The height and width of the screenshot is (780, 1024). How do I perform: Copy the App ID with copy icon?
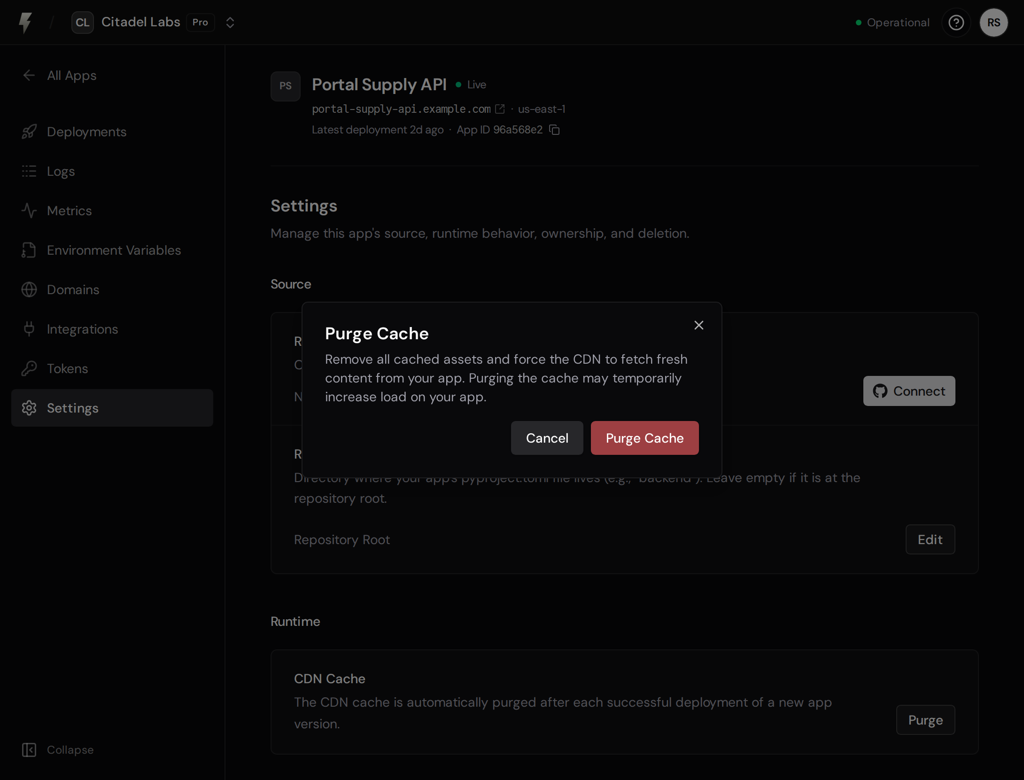[x=555, y=130]
